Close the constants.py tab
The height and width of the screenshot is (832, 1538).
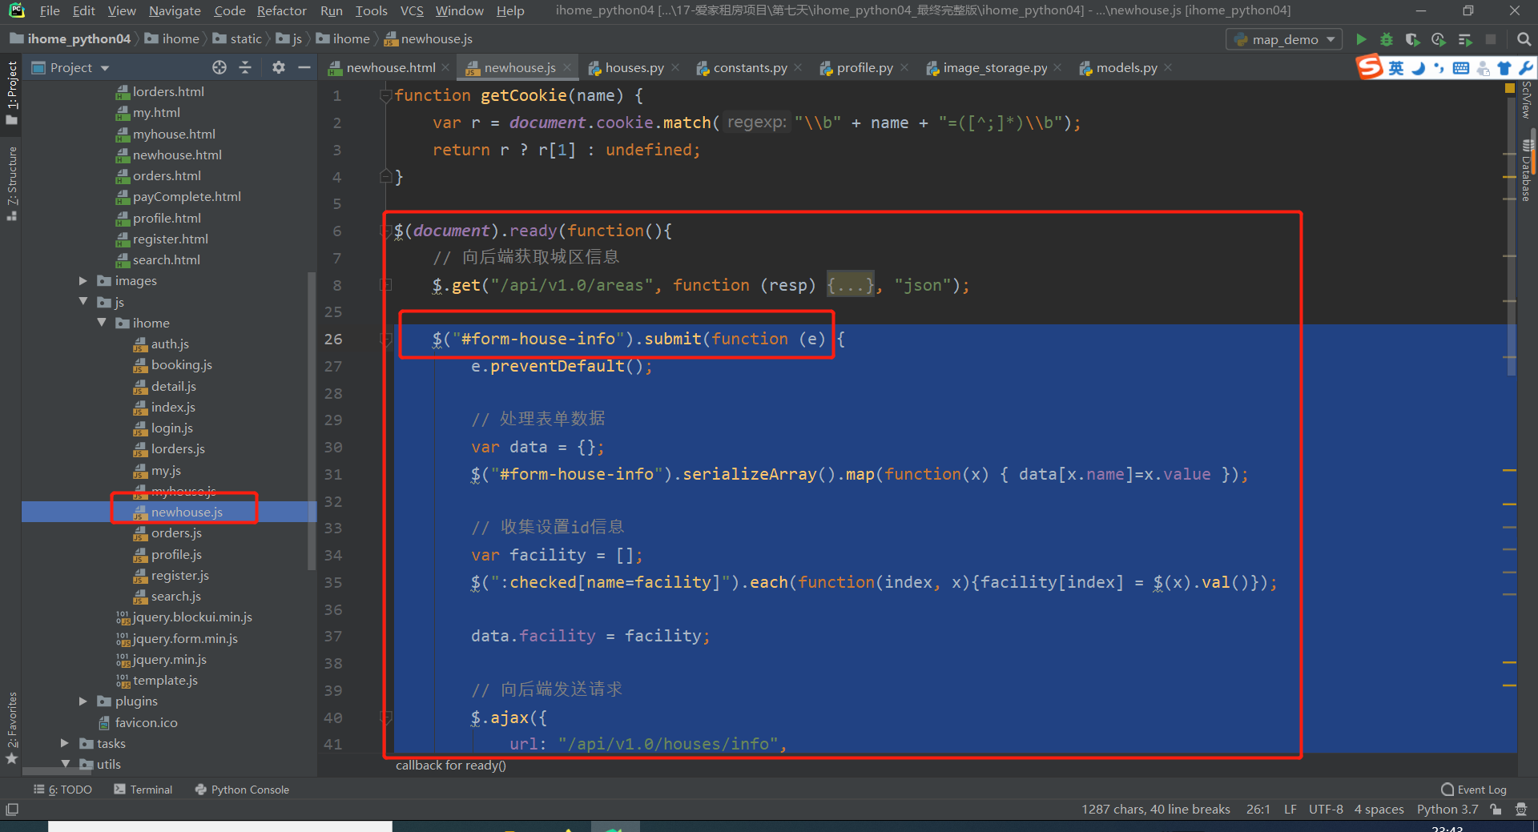[798, 68]
